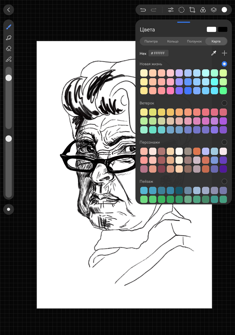Open the Adjustments sliders icon
The height and width of the screenshot is (335, 235).
coord(171,10)
